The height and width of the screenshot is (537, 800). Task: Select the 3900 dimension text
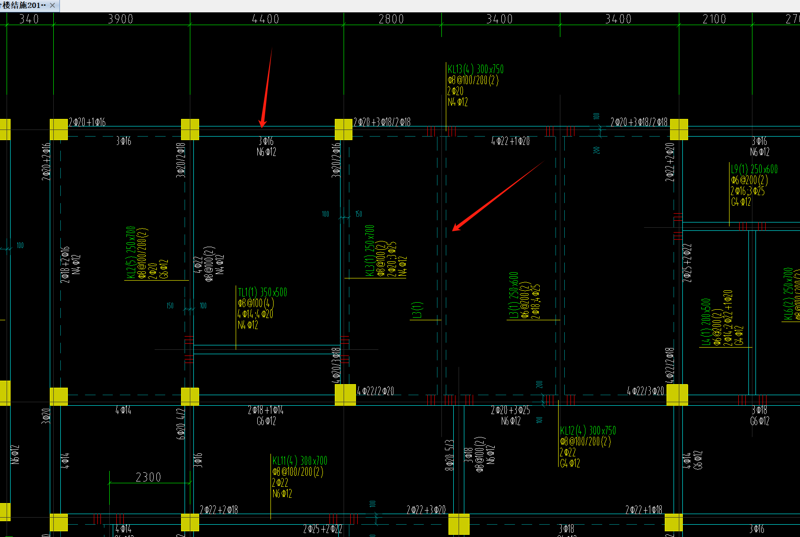coord(121,19)
